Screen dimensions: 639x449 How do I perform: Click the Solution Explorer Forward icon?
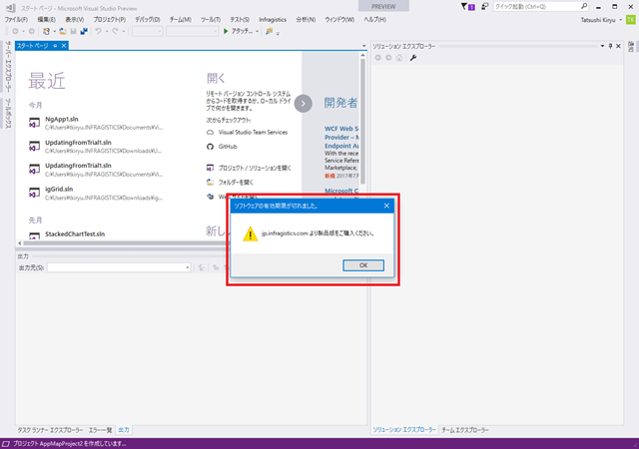(x=388, y=58)
